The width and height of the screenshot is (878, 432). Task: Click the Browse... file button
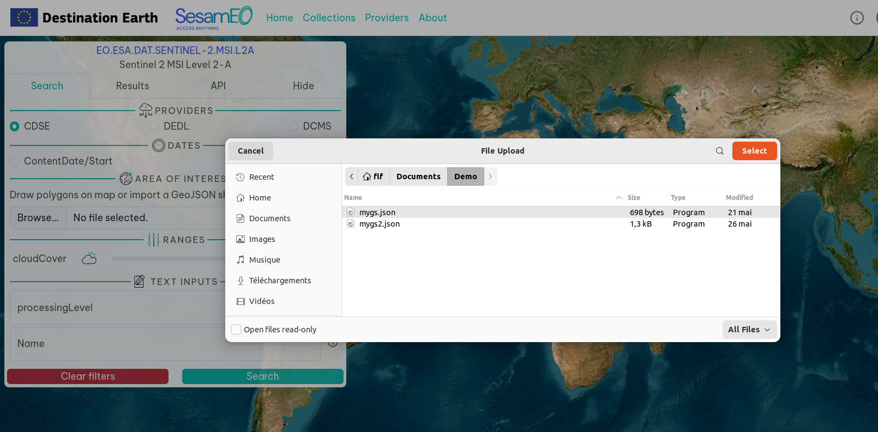(38, 218)
